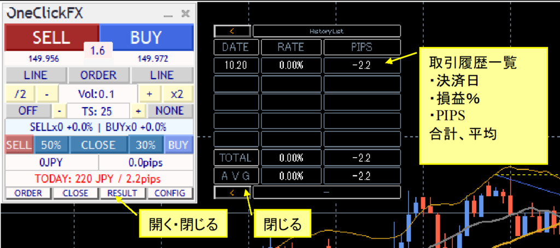Click the small red SELL close button
This screenshot has width=560, height=248.
(x=18, y=145)
